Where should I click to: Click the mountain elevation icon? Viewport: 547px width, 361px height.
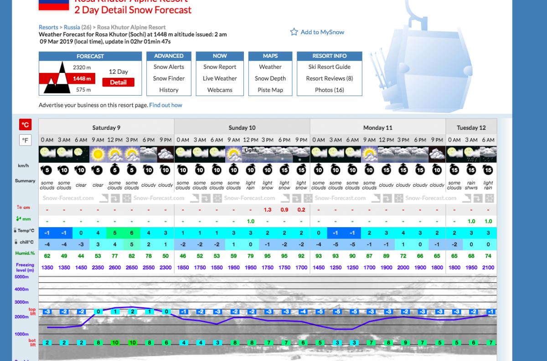[x=57, y=78]
